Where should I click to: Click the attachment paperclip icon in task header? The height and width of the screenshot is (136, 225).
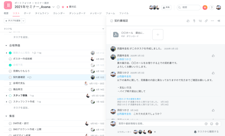click(x=194, y=21)
